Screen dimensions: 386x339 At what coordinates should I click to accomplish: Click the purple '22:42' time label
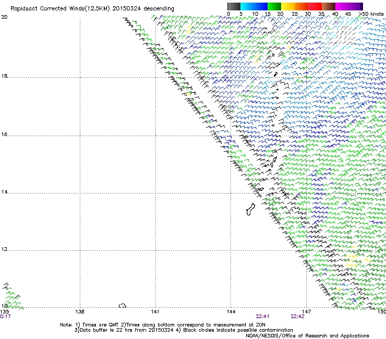[x=297, y=317]
